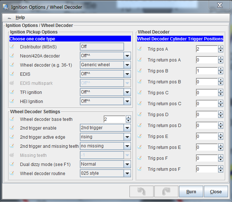The image size is (232, 202).
Task: Click the icon beside Dual dizzy mode
Action: pyautogui.click(x=12, y=165)
